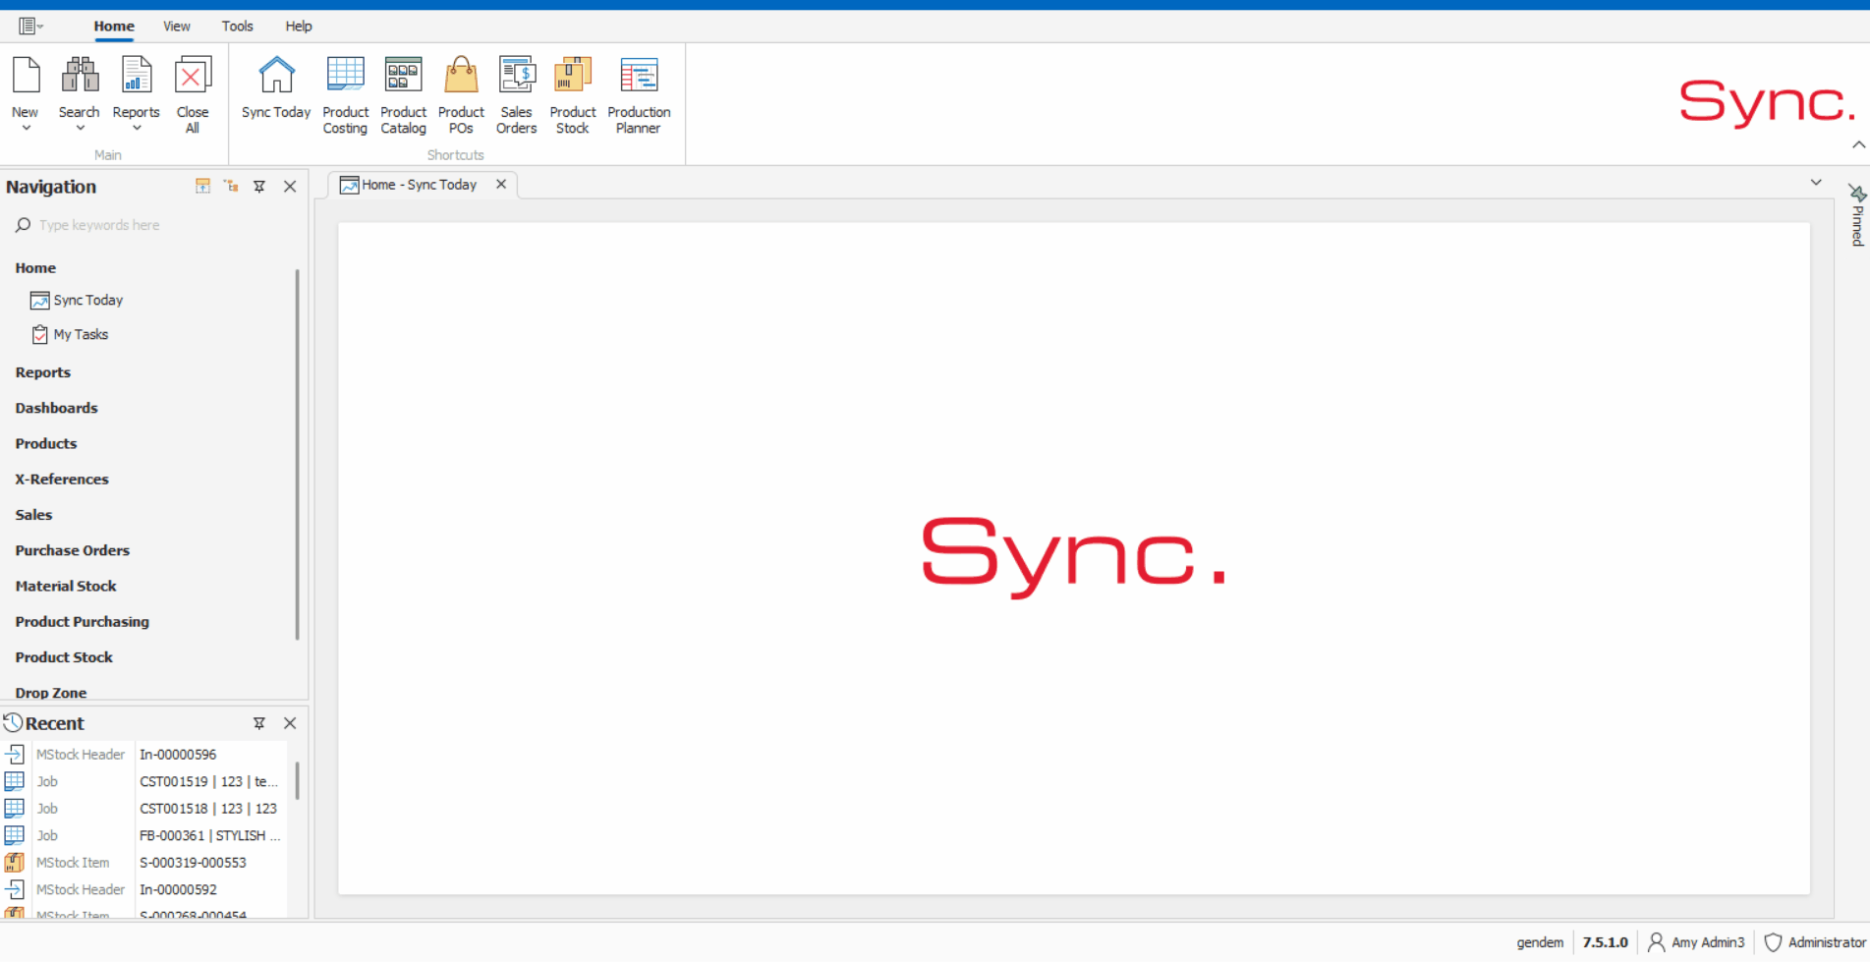
Task: Pin the Navigation panel
Action: point(259,186)
